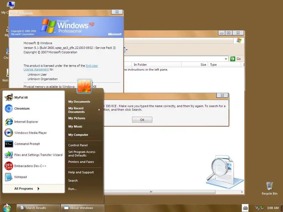Click the on-screen keyboard tray icon
Viewport: 283px width, 212px height.
point(245,208)
